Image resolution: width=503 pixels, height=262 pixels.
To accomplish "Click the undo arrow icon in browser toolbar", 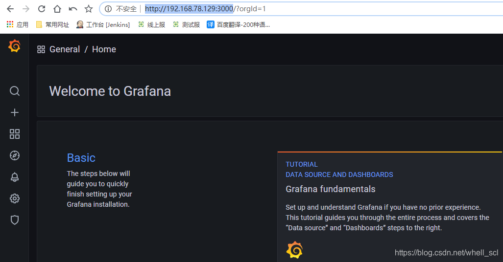I will point(73,9).
